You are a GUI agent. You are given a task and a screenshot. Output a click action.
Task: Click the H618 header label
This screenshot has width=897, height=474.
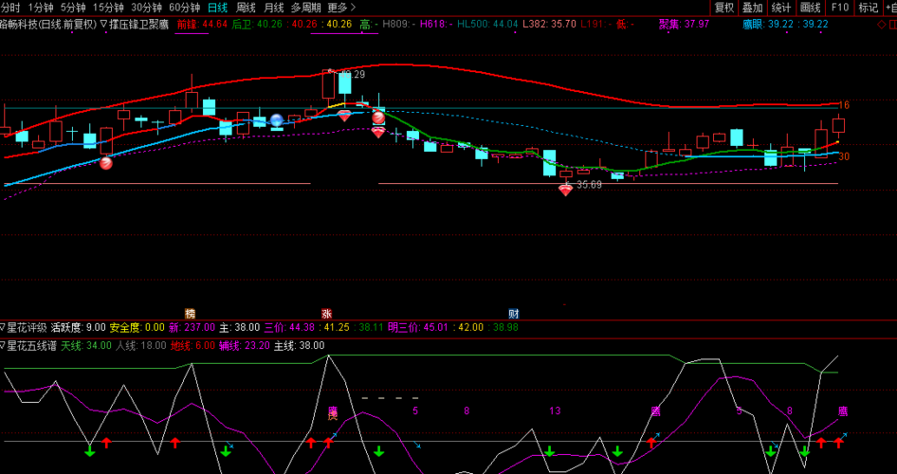tap(436, 24)
